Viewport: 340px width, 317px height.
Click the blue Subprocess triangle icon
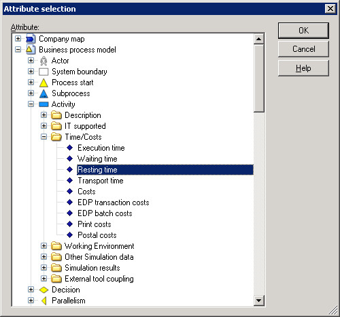(44, 93)
